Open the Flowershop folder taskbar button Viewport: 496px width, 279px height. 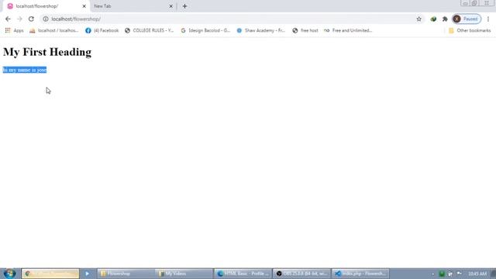point(126,274)
